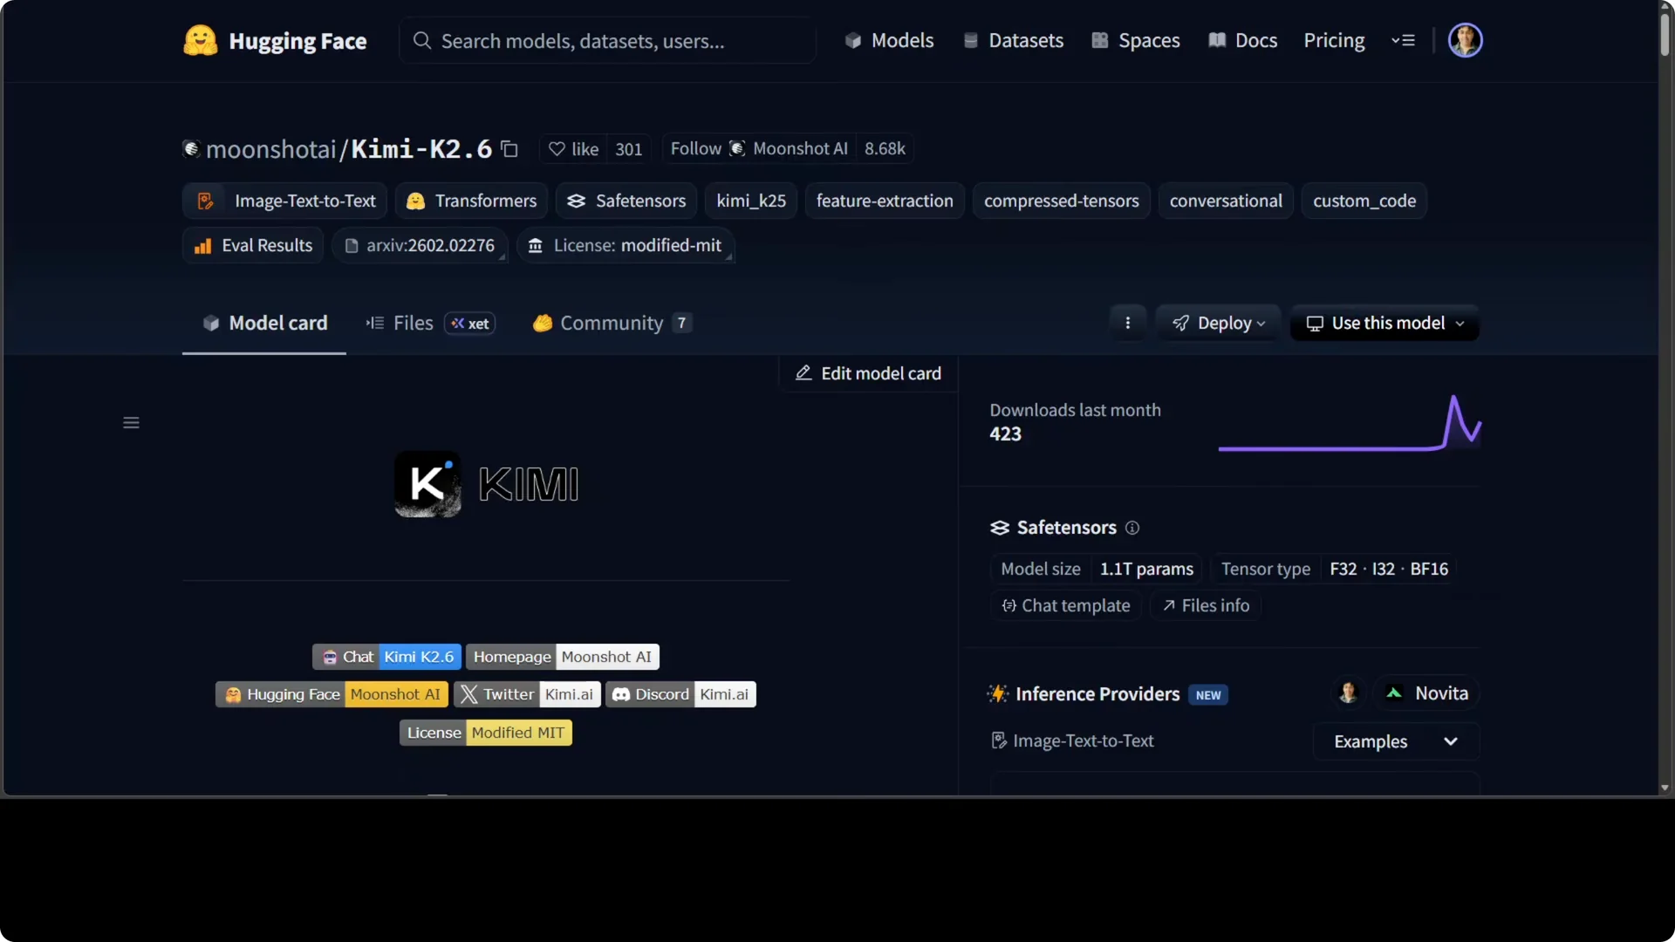Follow Moonshot AI organization
The height and width of the screenshot is (942, 1675).
pos(759,149)
